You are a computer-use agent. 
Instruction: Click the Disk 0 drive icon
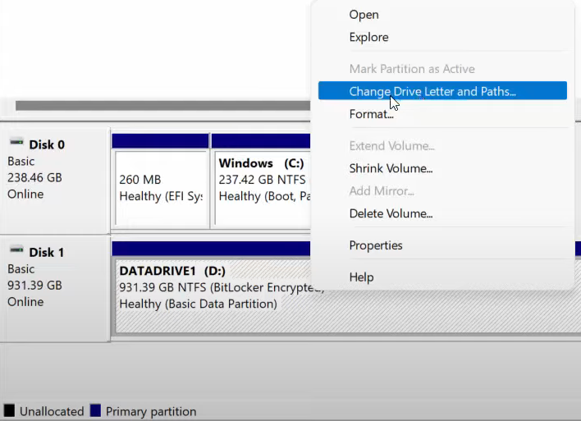click(16, 144)
